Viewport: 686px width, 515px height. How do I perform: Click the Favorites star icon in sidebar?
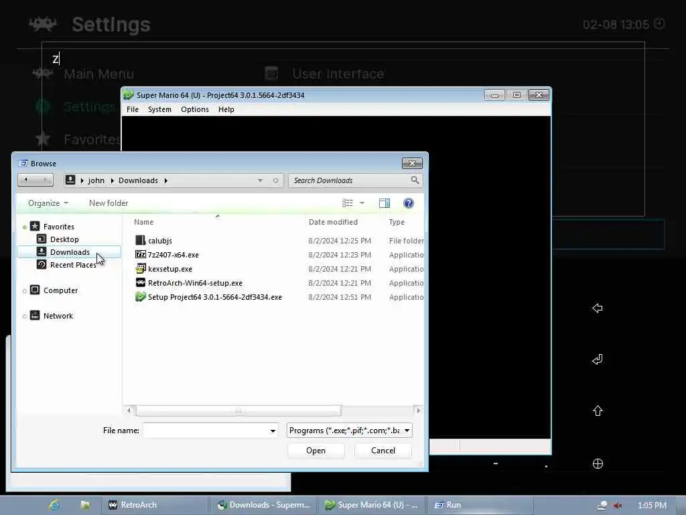pyautogui.click(x=35, y=227)
